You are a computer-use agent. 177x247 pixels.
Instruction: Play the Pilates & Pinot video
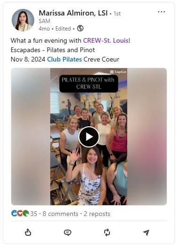pyautogui.click(x=89, y=137)
